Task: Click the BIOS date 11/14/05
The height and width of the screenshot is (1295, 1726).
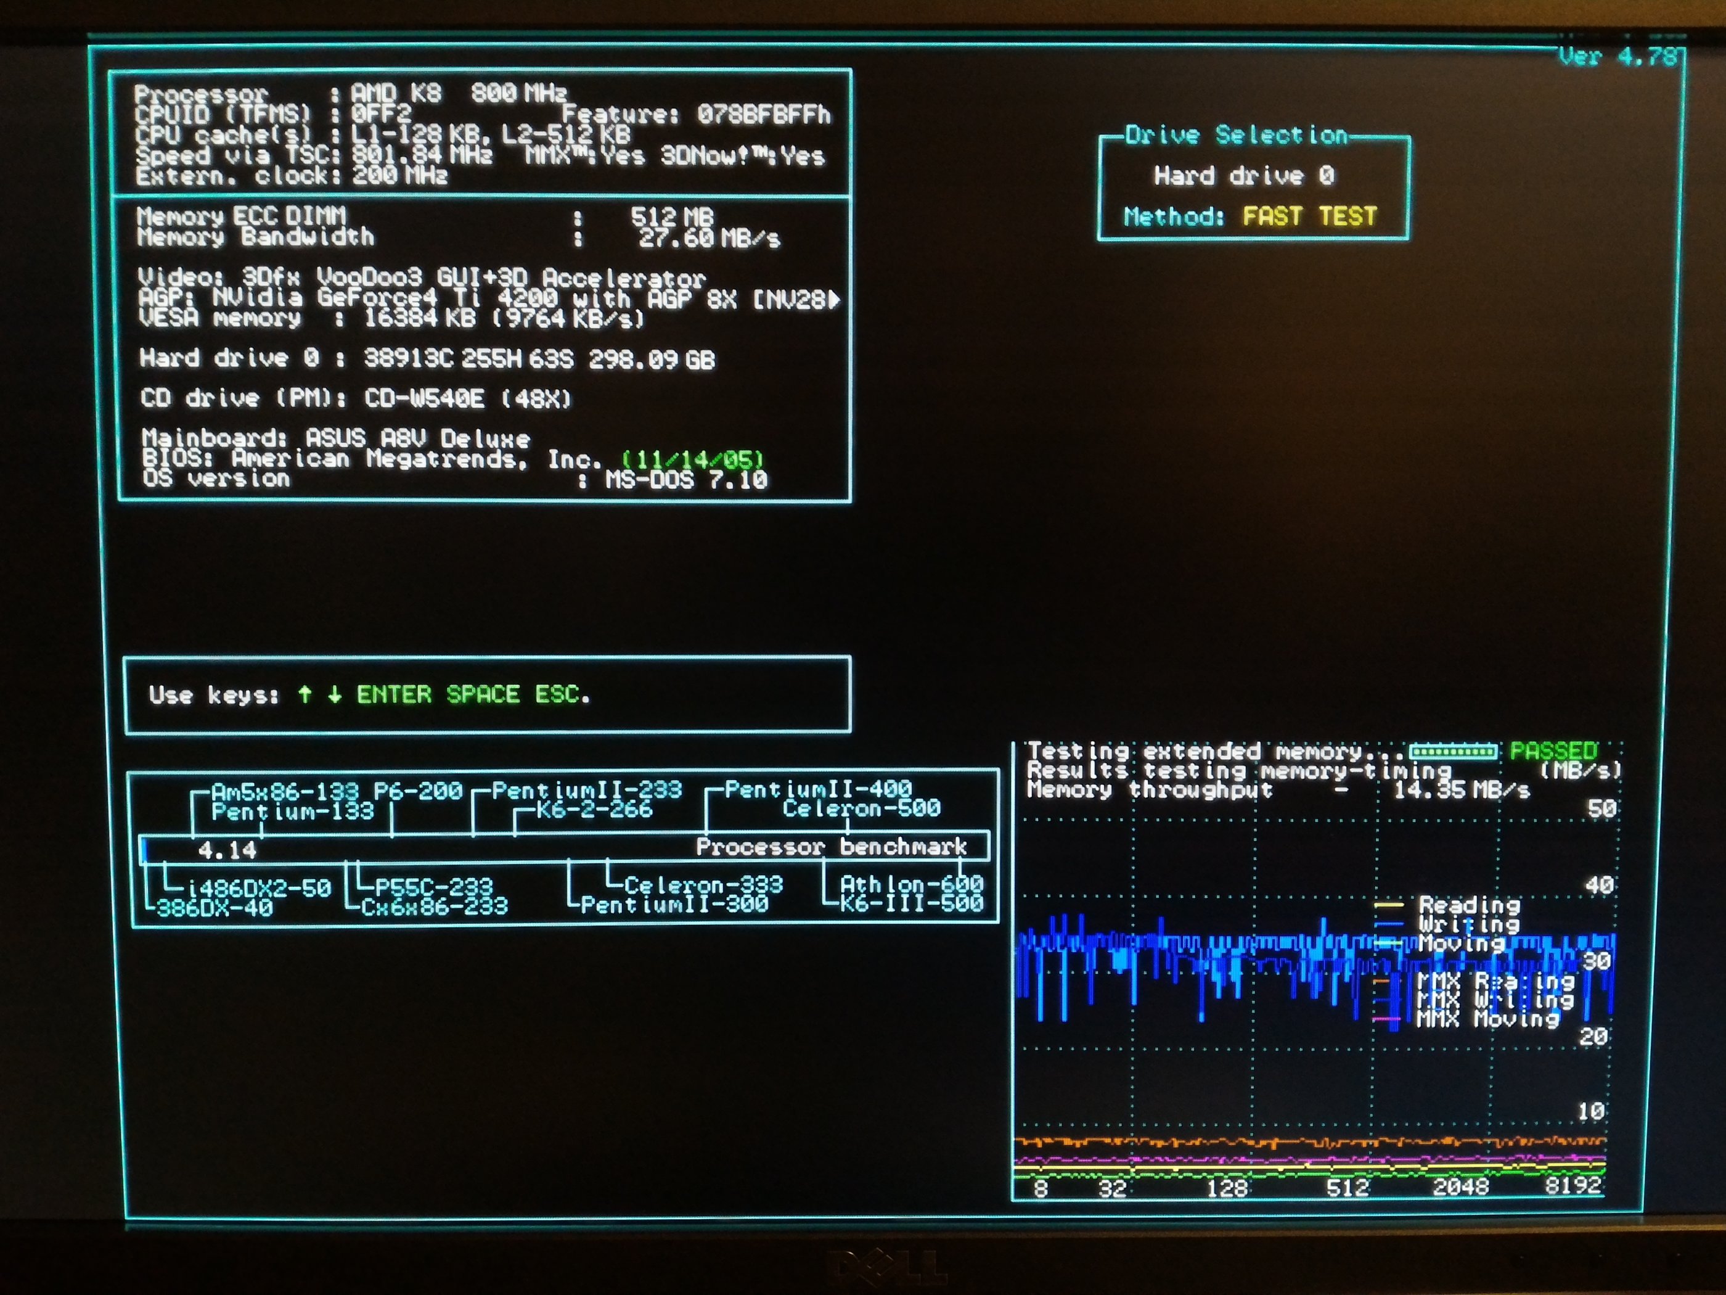Action: (x=693, y=460)
